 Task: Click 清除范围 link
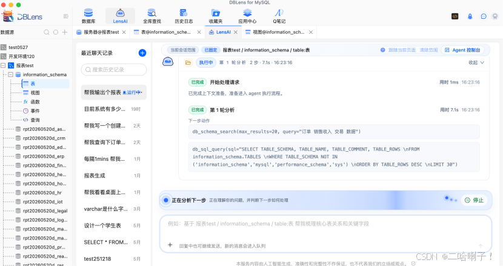point(428,50)
